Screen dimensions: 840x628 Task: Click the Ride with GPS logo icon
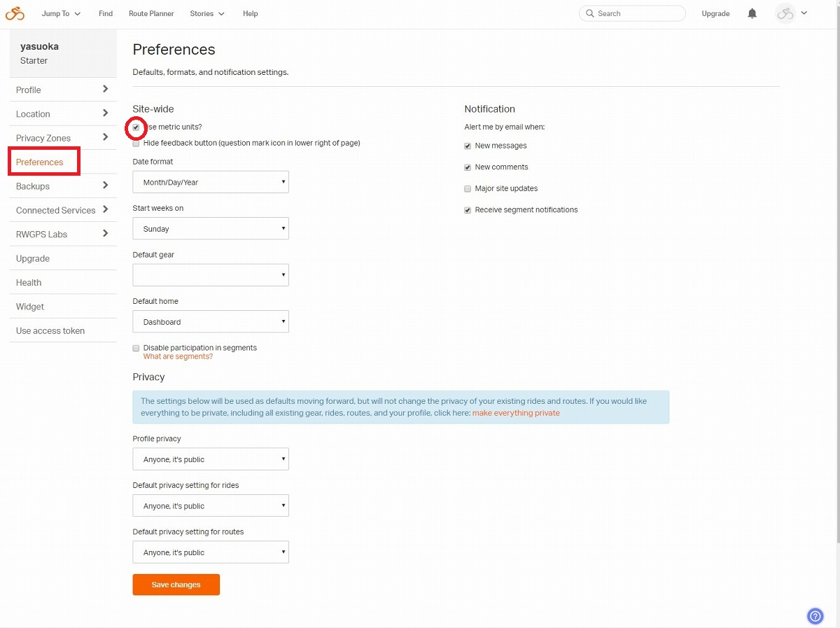pos(15,13)
